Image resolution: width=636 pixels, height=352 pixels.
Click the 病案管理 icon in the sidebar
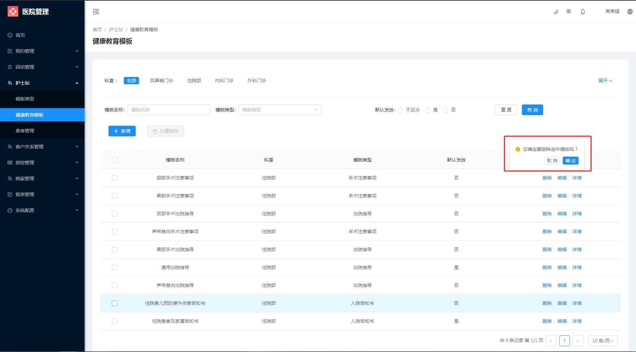click(10, 178)
